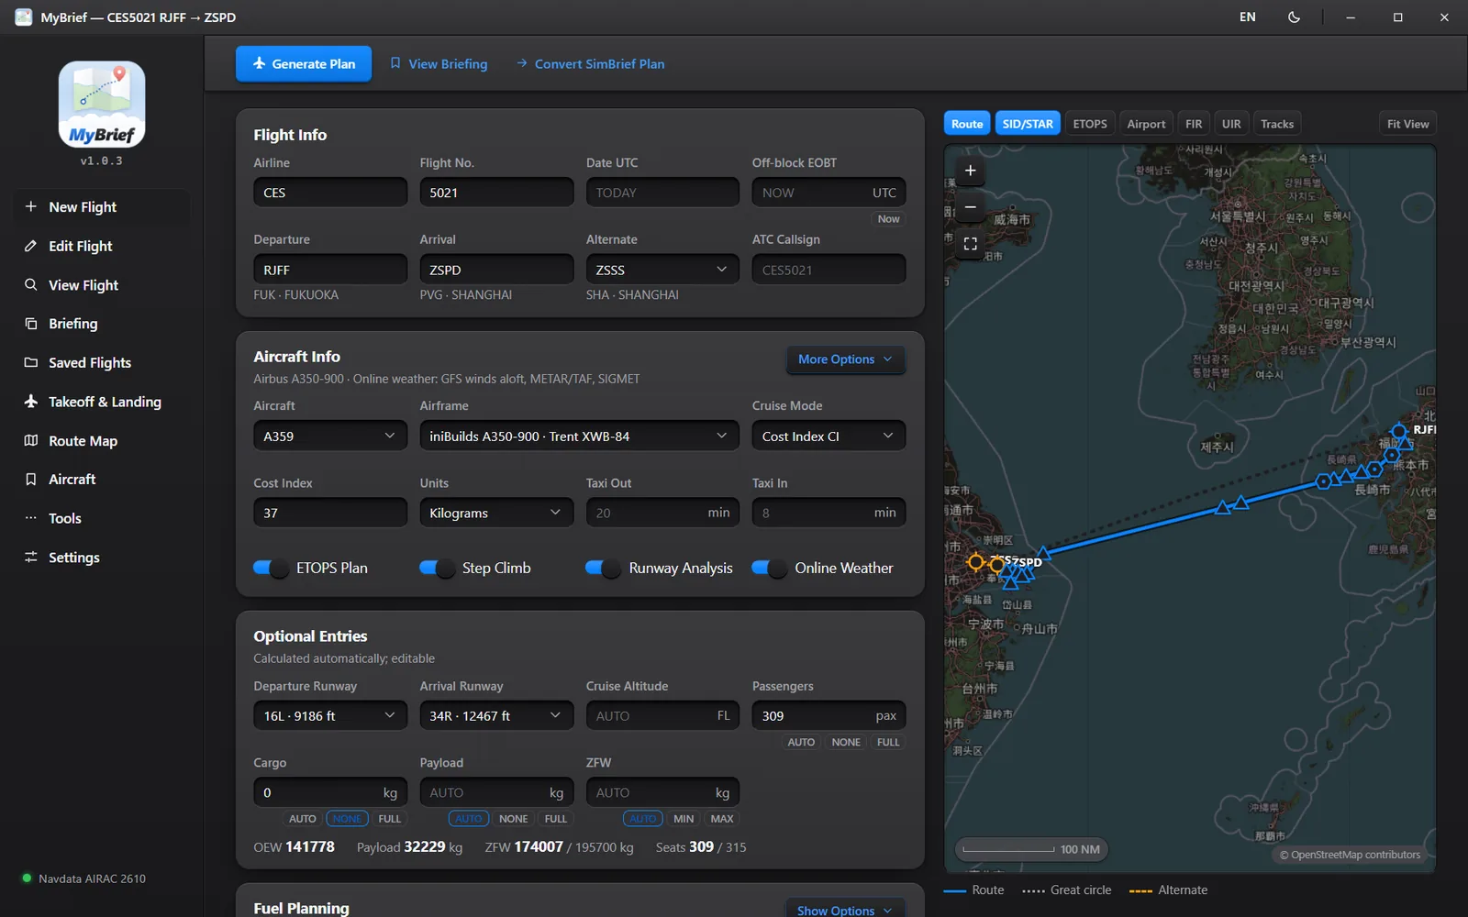Zoom out on the route map
The width and height of the screenshot is (1468, 917).
[x=970, y=207]
